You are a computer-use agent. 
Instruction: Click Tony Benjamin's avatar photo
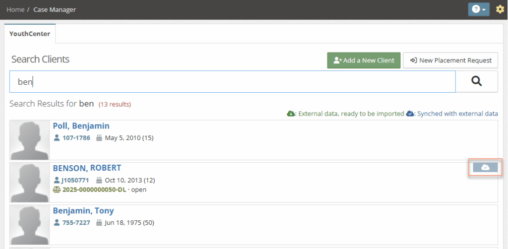pyautogui.click(x=29, y=225)
